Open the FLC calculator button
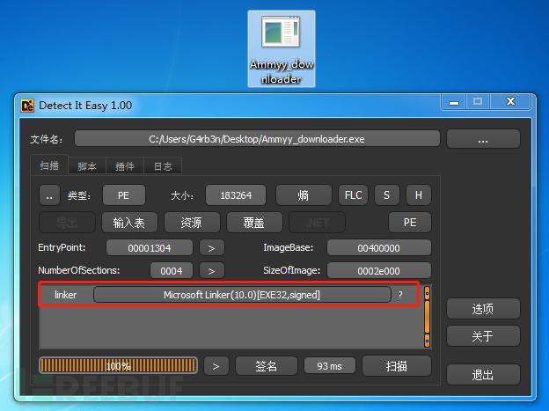The height and width of the screenshot is (411, 549). (x=354, y=195)
